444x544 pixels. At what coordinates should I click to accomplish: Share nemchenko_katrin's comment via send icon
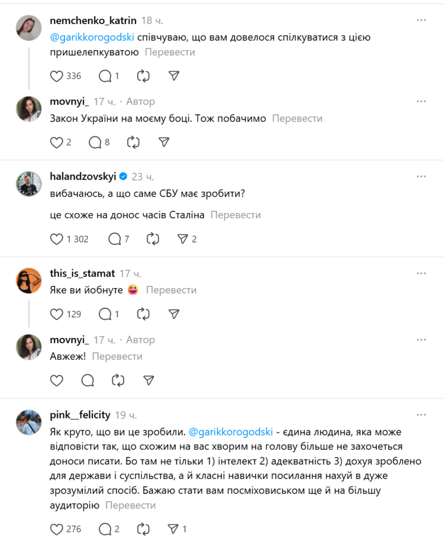pyautogui.click(x=173, y=76)
